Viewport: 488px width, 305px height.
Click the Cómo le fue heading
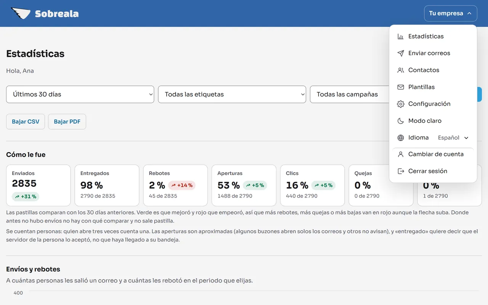(x=26, y=155)
